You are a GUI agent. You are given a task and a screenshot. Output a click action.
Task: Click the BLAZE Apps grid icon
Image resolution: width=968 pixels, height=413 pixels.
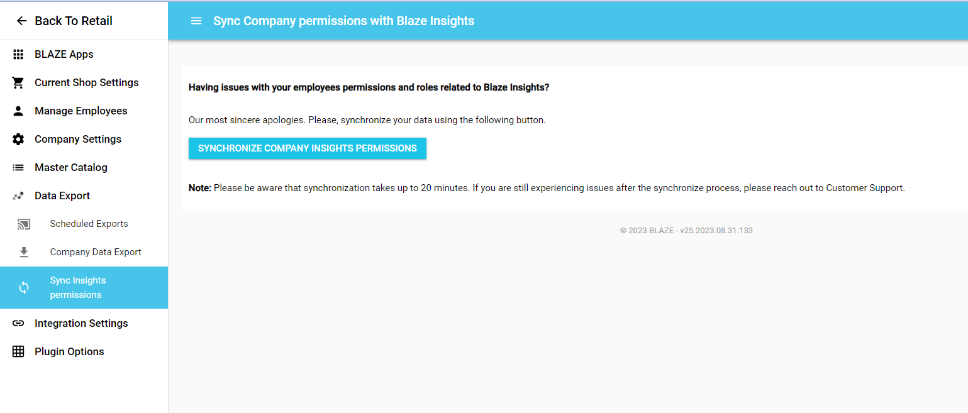tap(18, 54)
